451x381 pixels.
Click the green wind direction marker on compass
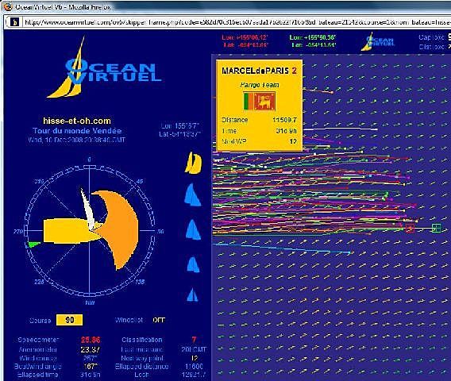tap(33, 244)
